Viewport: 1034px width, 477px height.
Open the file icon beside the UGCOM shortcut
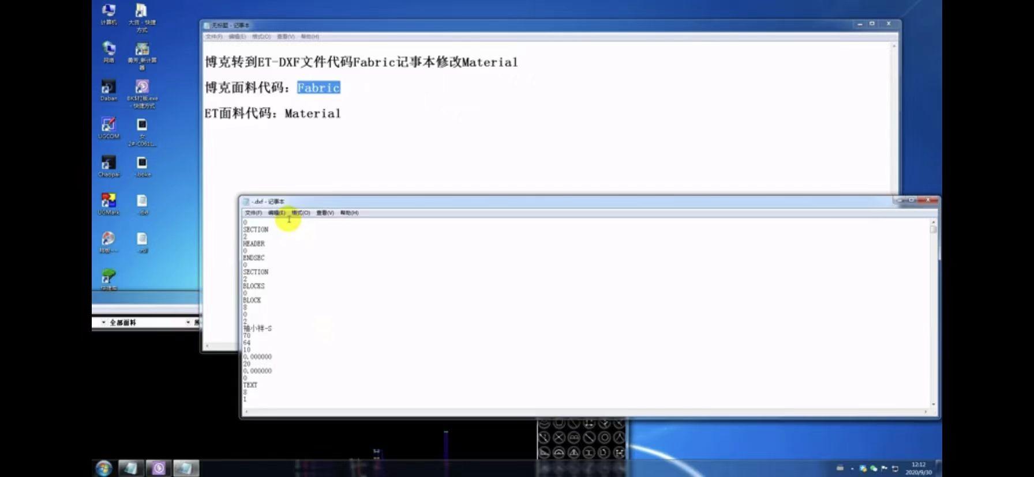tap(142, 132)
